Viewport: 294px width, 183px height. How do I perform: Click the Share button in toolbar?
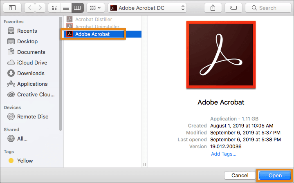coord(213,8)
